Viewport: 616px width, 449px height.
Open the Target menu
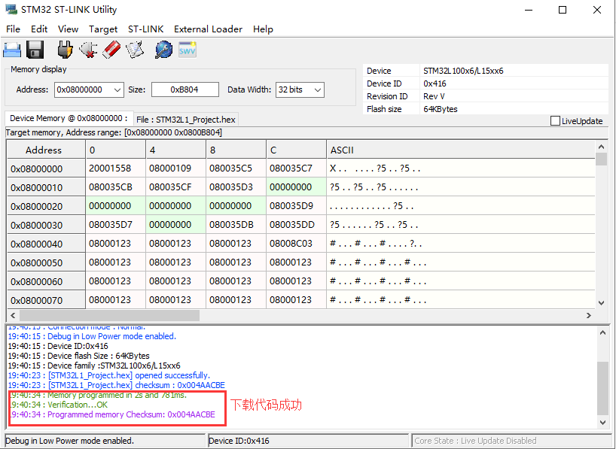pos(103,29)
